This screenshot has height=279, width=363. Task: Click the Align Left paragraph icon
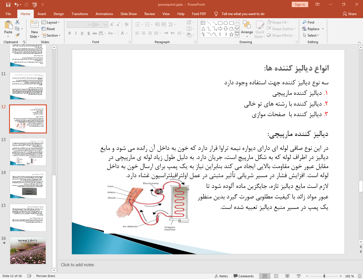click(x=137, y=33)
